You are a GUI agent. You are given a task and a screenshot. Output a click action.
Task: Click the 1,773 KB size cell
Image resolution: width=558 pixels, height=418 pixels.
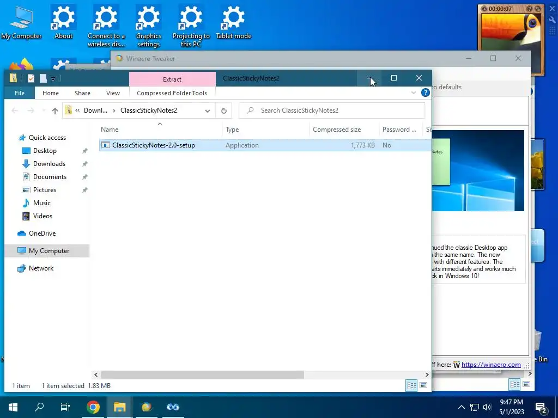[x=362, y=145]
